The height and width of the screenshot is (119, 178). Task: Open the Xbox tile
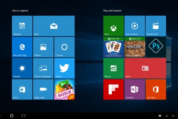coord(114,26)
